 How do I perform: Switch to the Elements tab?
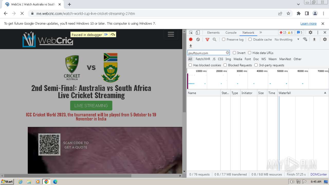[x=213, y=33]
